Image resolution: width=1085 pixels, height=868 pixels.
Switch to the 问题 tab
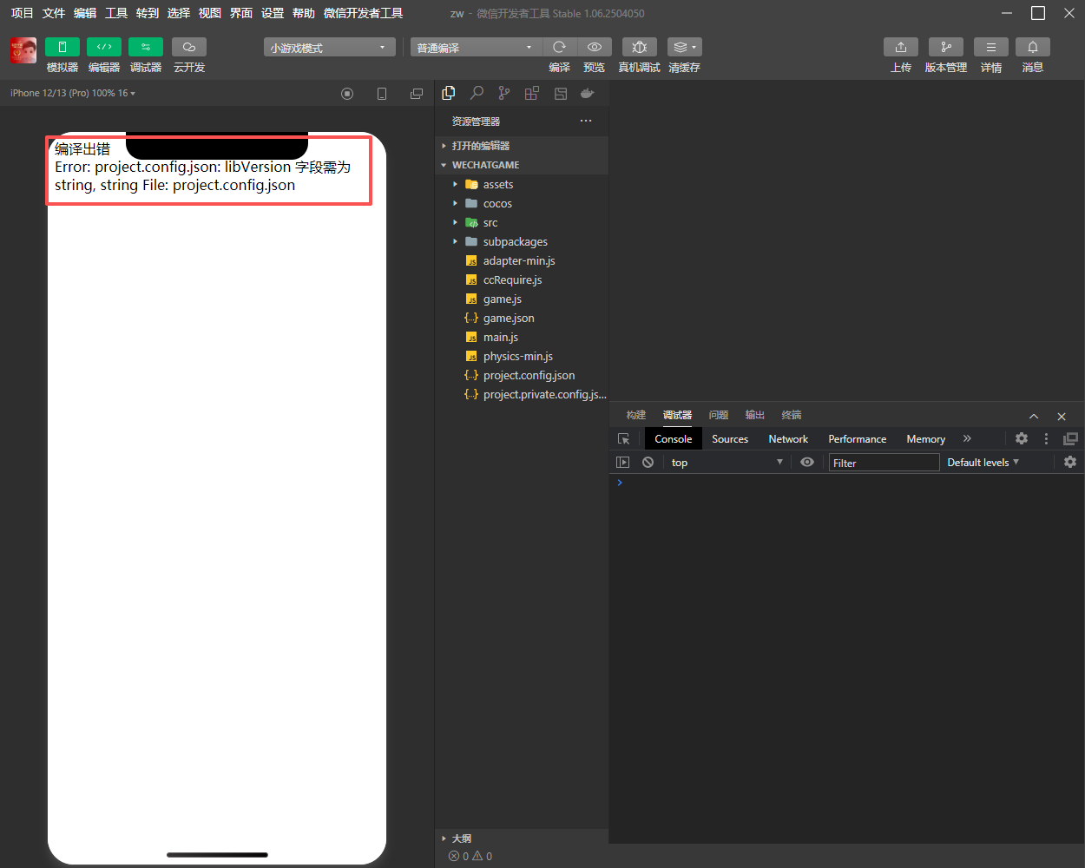pos(719,415)
